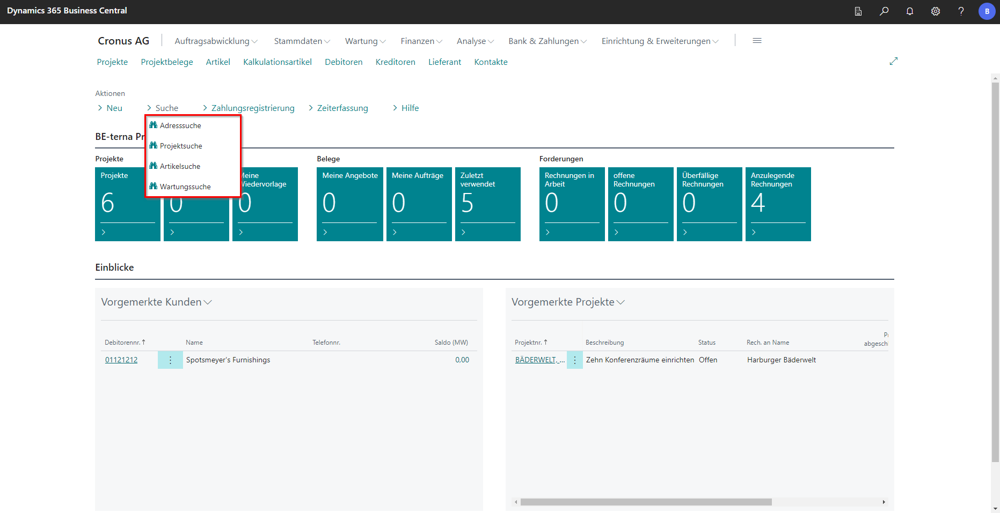Open the notifications bell icon
Viewport: 1000px width, 513px height.
coord(910,11)
